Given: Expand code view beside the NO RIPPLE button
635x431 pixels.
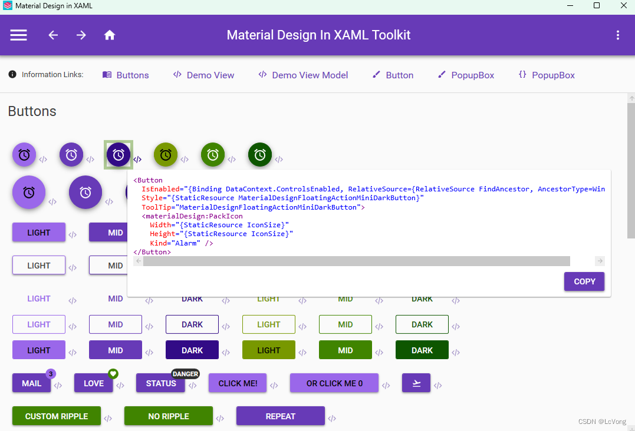Looking at the screenshot, I should (x=221, y=418).
